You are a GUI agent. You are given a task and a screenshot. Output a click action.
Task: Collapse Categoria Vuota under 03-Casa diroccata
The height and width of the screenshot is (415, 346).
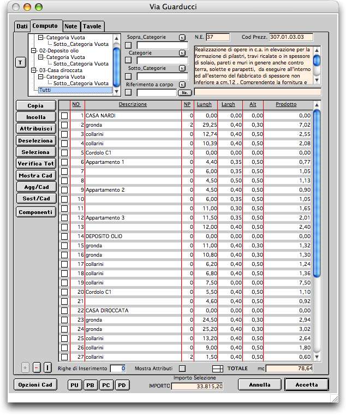coord(40,77)
